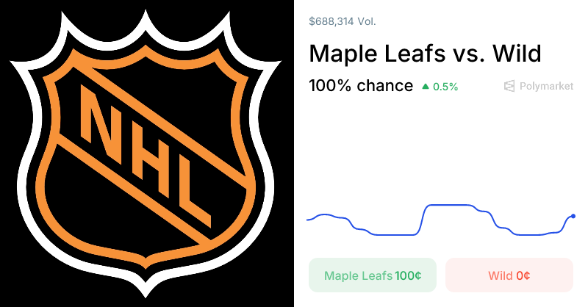This screenshot has height=307, width=588.
Task: Open the Maple Leafs vs. Wild title
Action: 425,54
